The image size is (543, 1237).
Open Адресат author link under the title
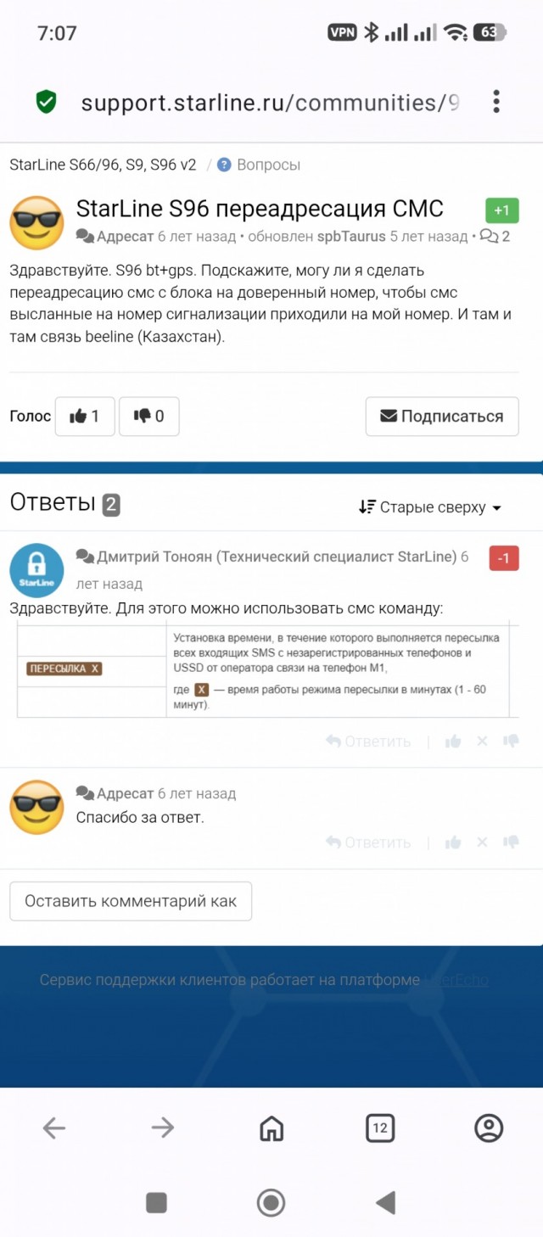126,237
